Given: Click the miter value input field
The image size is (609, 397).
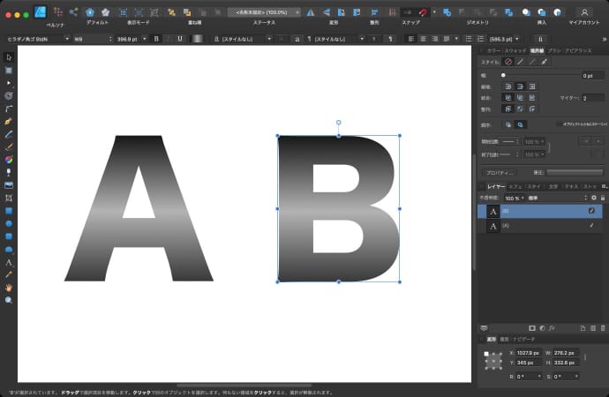Looking at the screenshot, I should coord(592,98).
